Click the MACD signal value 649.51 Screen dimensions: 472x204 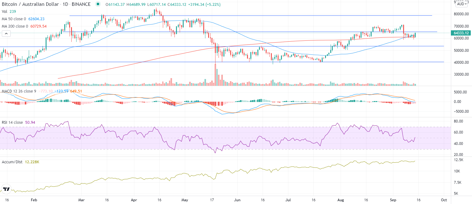[76, 91]
